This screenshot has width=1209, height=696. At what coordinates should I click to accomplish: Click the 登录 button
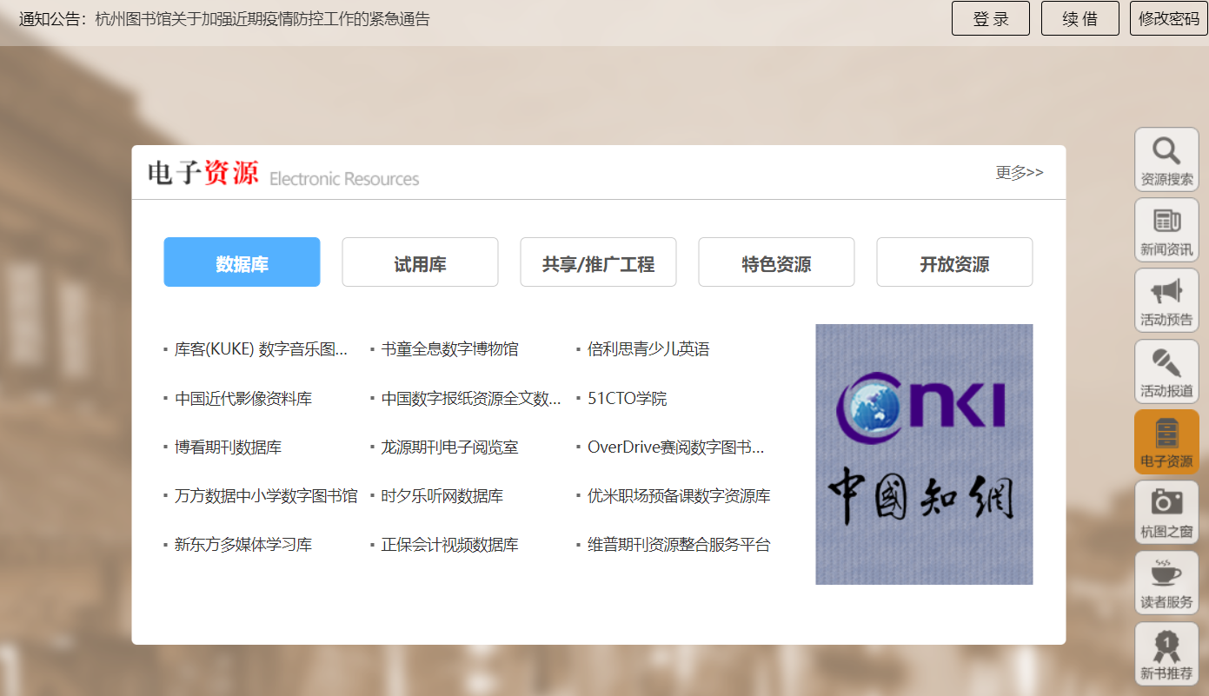[x=991, y=18]
